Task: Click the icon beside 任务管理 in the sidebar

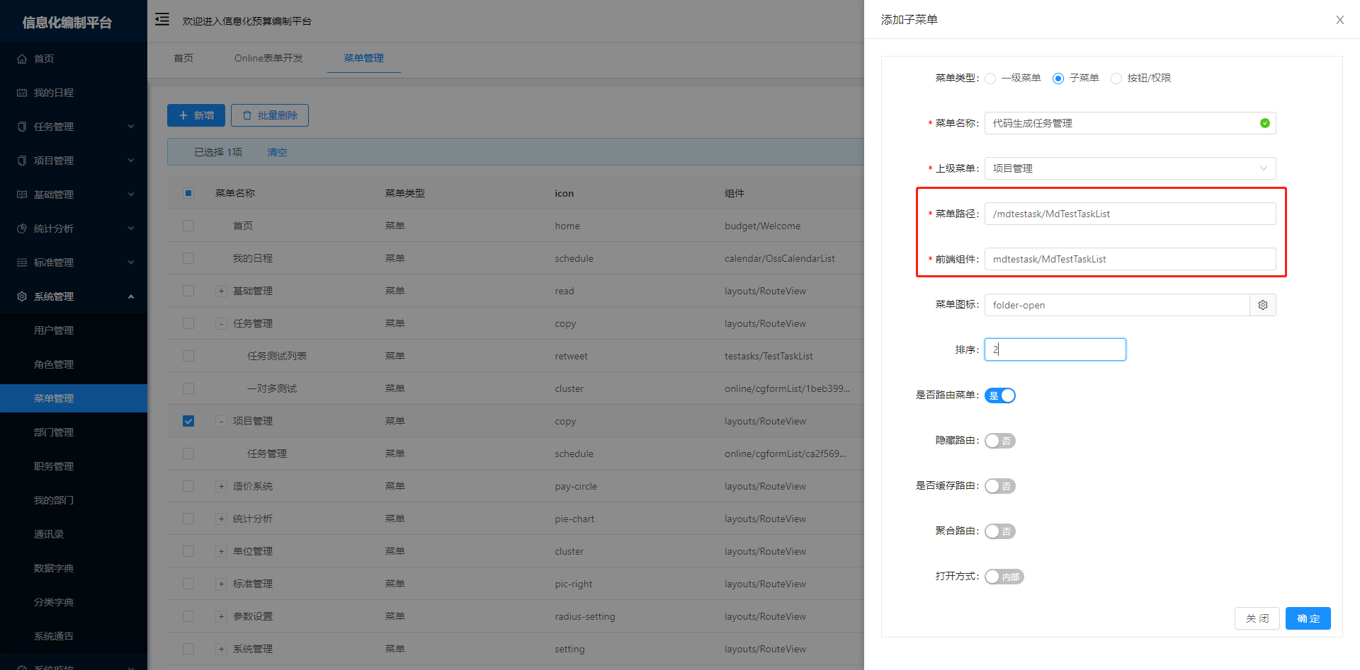Action: 22,127
